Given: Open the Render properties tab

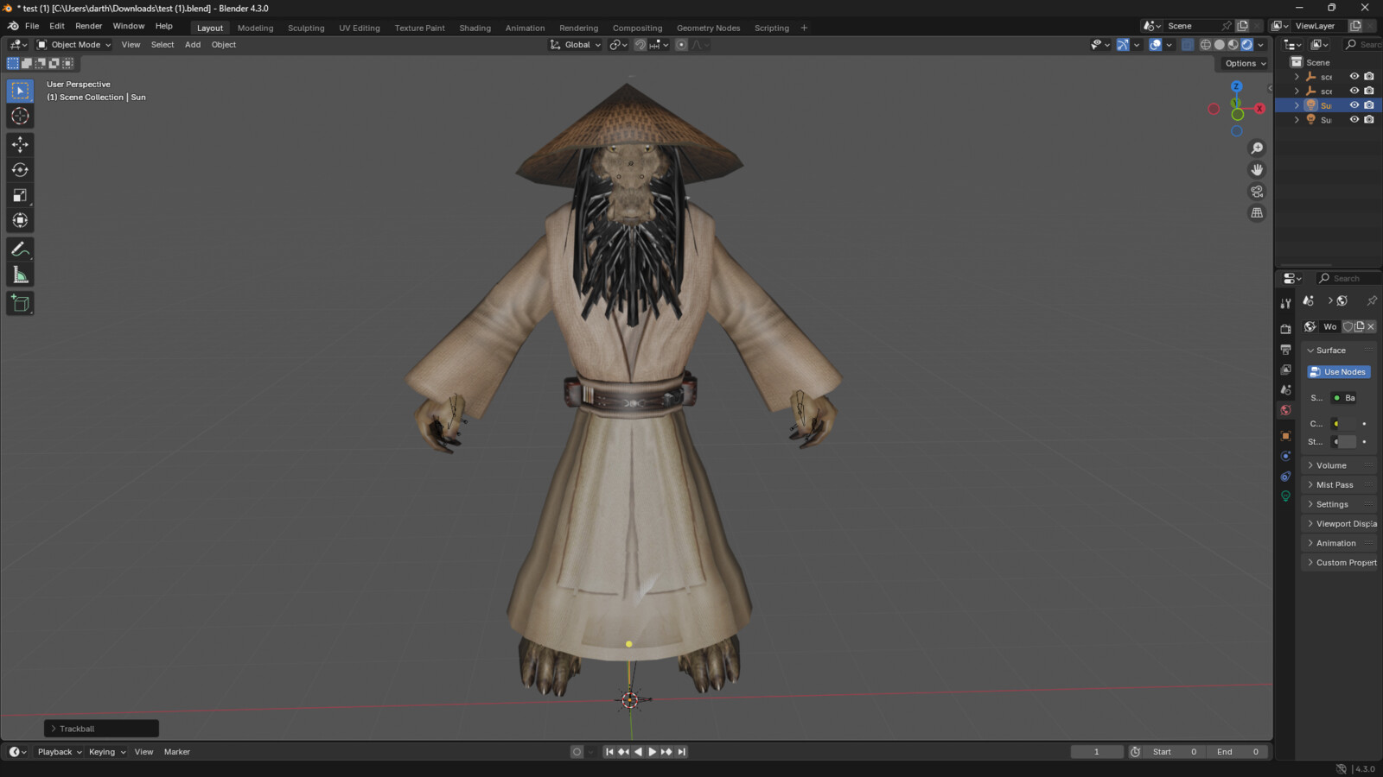Looking at the screenshot, I should [1285, 329].
